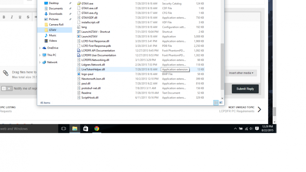Viewport: 306px width, 172px height.
Task: Select the LCPDFR User Documentation PDF icon
Action: point(79,55)
